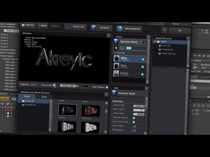Click the Undo button
This screenshot has width=210, height=157.
43,26
